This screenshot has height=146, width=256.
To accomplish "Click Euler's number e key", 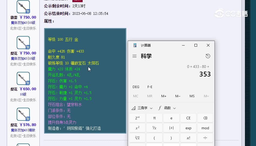I will click(x=171, y=118).
